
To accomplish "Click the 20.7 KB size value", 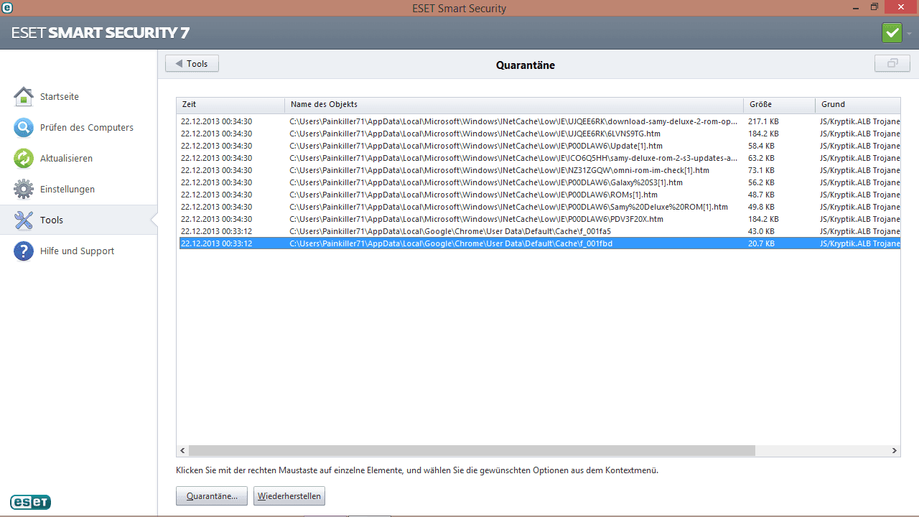I will point(761,243).
